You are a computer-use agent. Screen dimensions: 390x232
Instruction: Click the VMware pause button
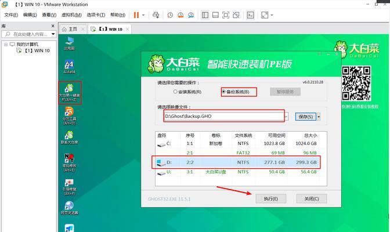point(136,15)
